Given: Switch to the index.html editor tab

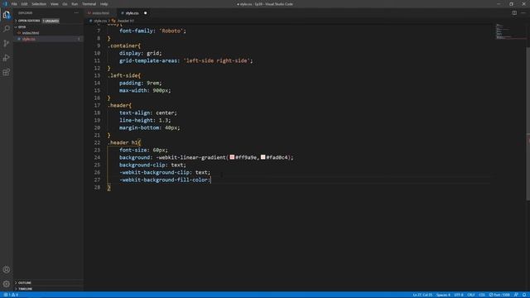Looking at the screenshot, I should point(100,13).
